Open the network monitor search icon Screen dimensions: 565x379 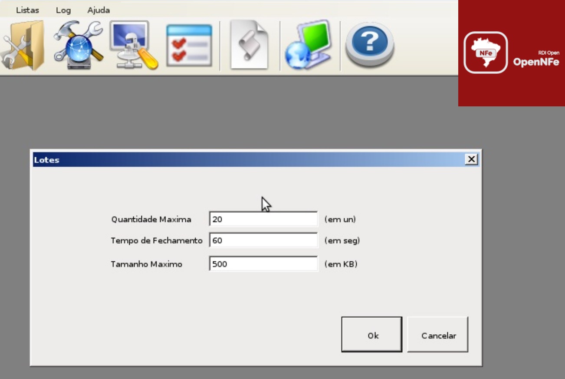click(x=134, y=45)
